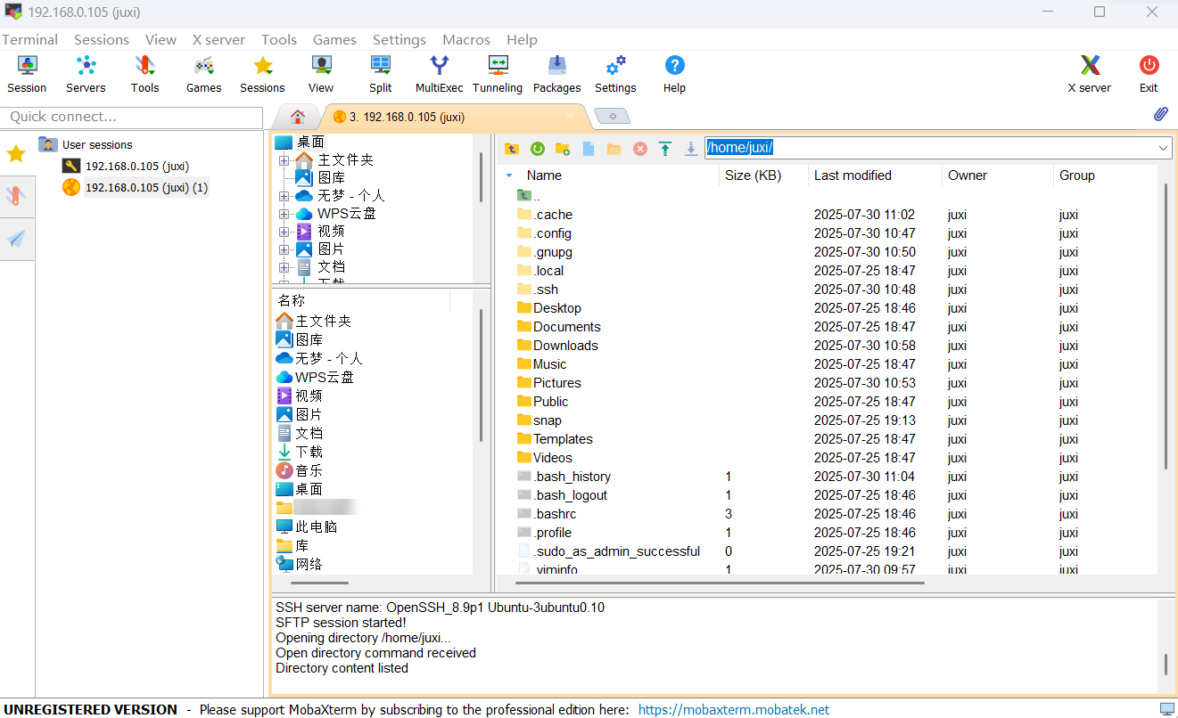The image size is (1178, 718).
Task: Expand the 主文件夹 tree node
Action: pos(284,160)
